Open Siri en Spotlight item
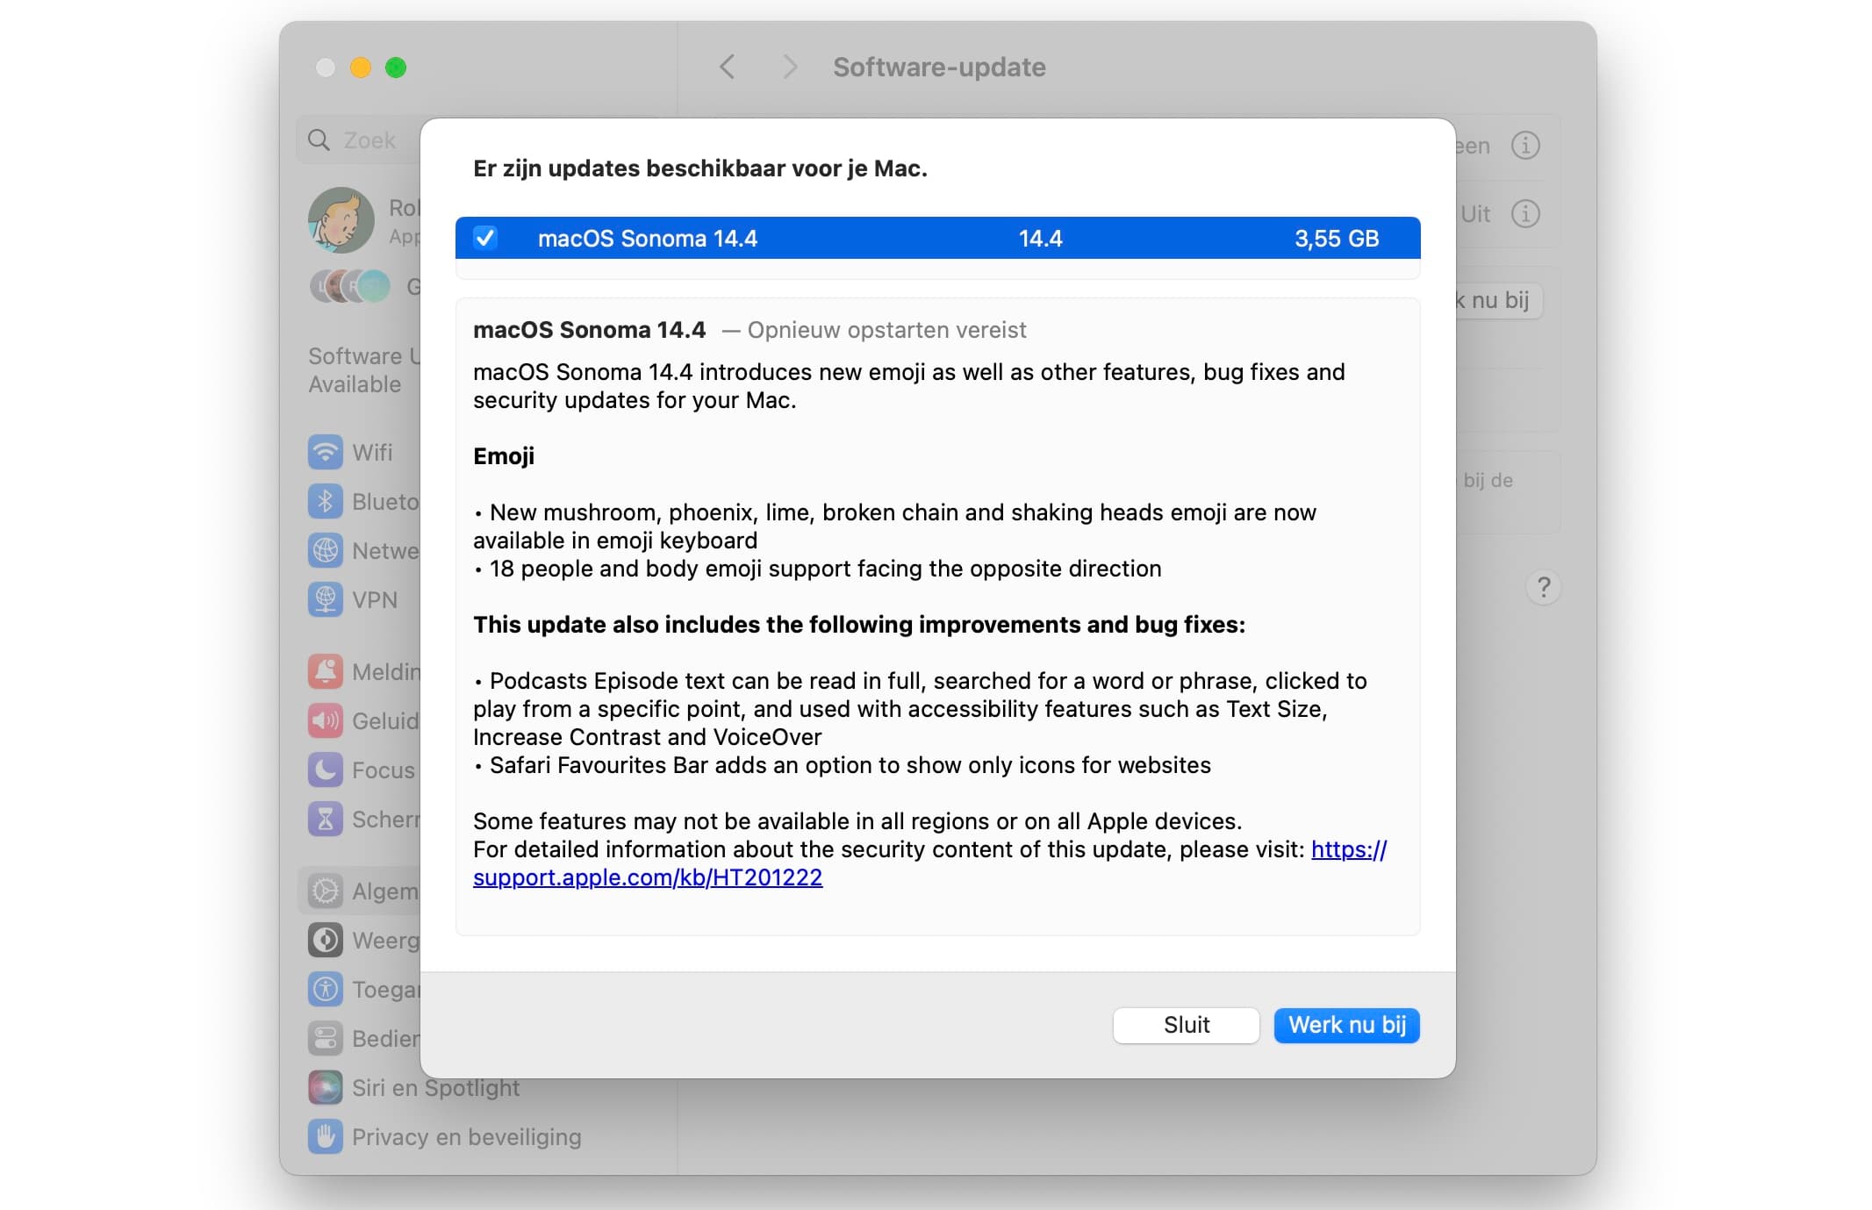 [414, 1088]
